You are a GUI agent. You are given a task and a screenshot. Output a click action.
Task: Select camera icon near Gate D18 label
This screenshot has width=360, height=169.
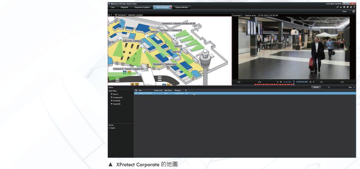click(x=121, y=39)
